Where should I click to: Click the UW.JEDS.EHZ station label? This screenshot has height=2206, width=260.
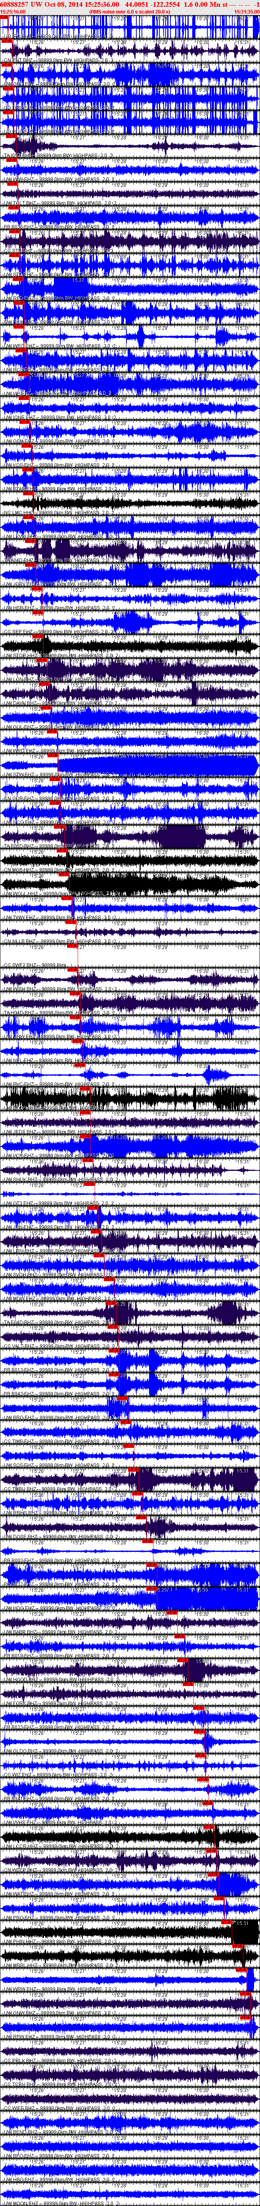click(21, 1131)
